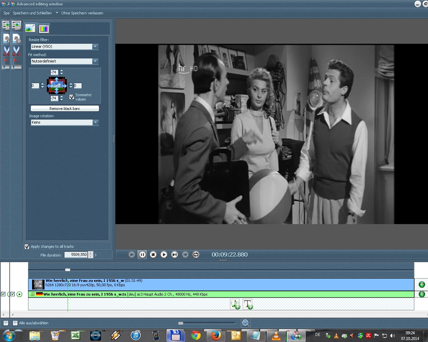Viewport: 428px width, 342px height.
Task: Pause the video preview
Action: tap(142, 254)
